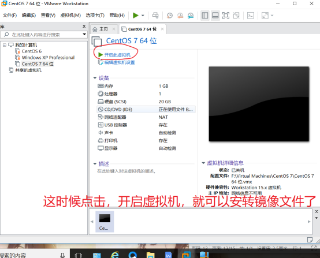Click the thumbnail bar left scroll arrow
Image resolution: width=320 pixels, height=258 pixels.
[92, 222]
